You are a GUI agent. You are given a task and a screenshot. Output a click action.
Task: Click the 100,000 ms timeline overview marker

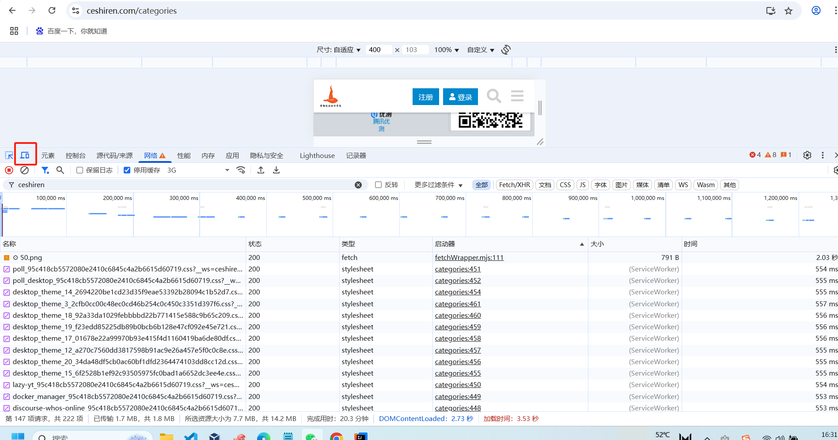coord(50,198)
